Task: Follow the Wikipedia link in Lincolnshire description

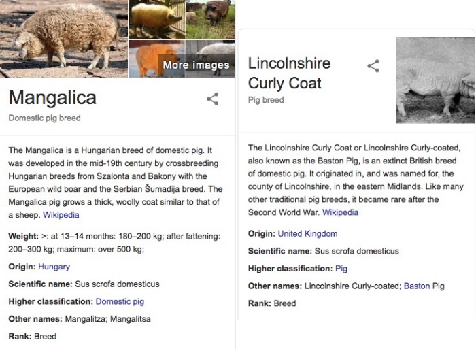Action: 340,212
